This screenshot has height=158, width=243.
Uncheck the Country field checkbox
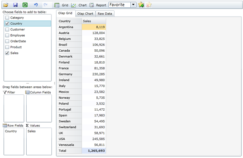coord(7,24)
